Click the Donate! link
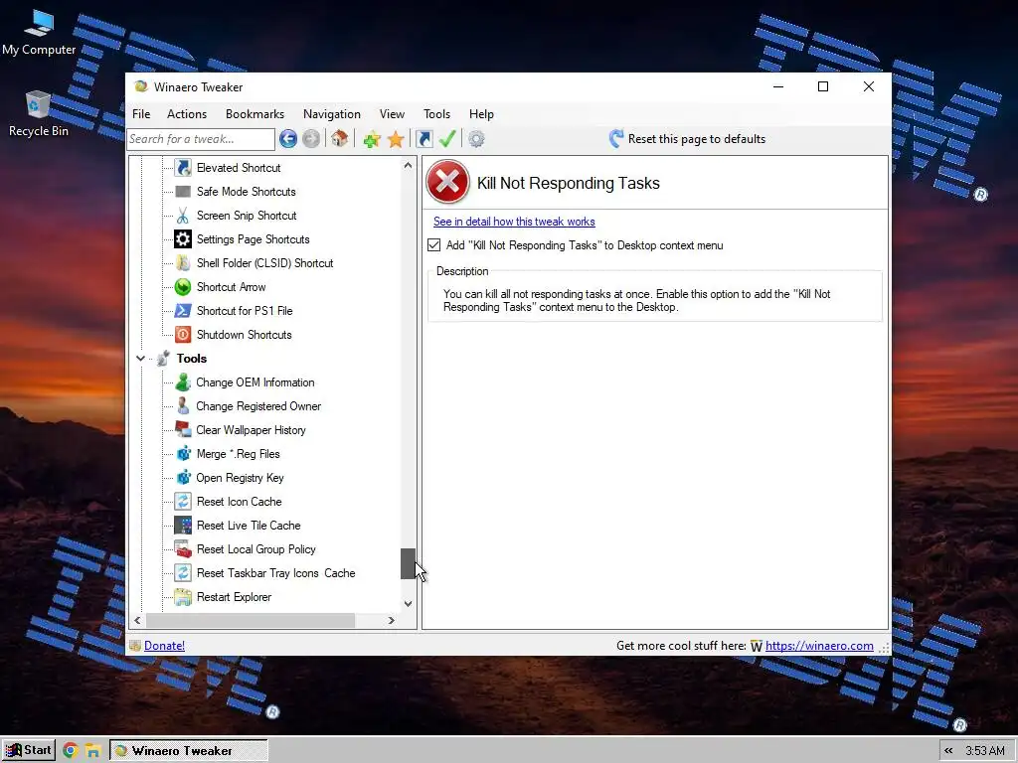The image size is (1018, 763). pos(164,646)
